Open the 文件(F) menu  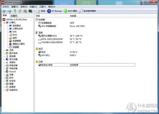pyautogui.click(x=6, y=7)
